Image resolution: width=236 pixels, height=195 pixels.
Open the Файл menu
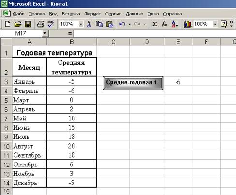(x=18, y=14)
